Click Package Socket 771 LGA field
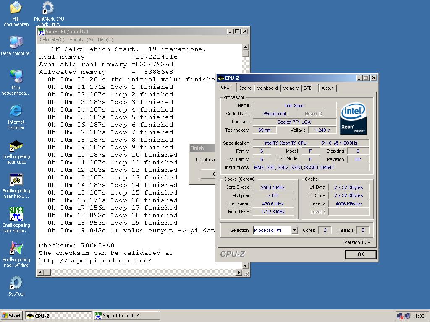 [x=294, y=122]
